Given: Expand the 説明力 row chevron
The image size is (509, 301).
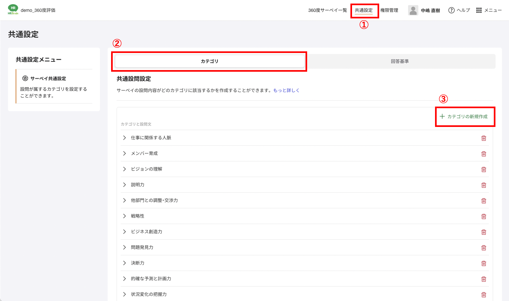Looking at the screenshot, I should 124,185.
